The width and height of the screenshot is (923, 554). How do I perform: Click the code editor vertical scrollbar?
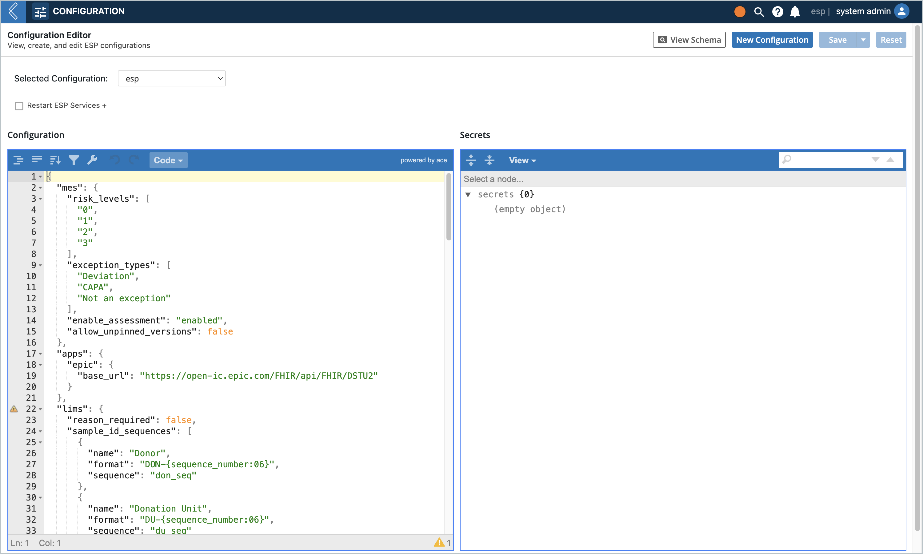point(449,207)
